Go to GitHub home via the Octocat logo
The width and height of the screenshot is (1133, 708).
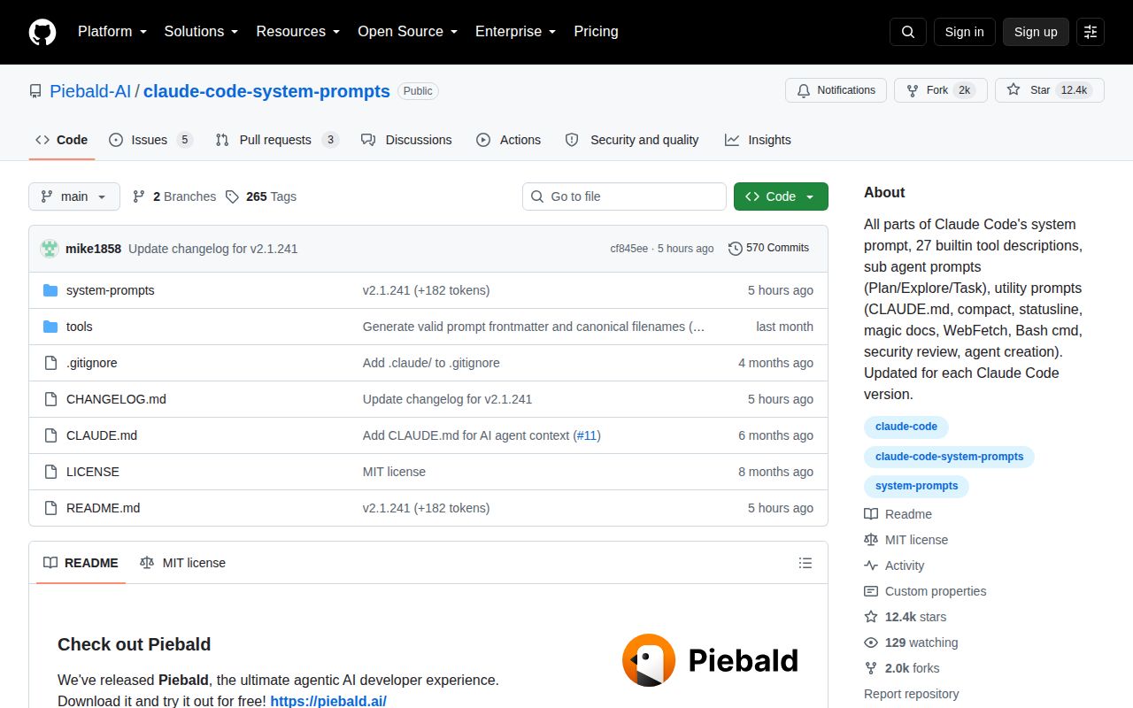coord(42,32)
